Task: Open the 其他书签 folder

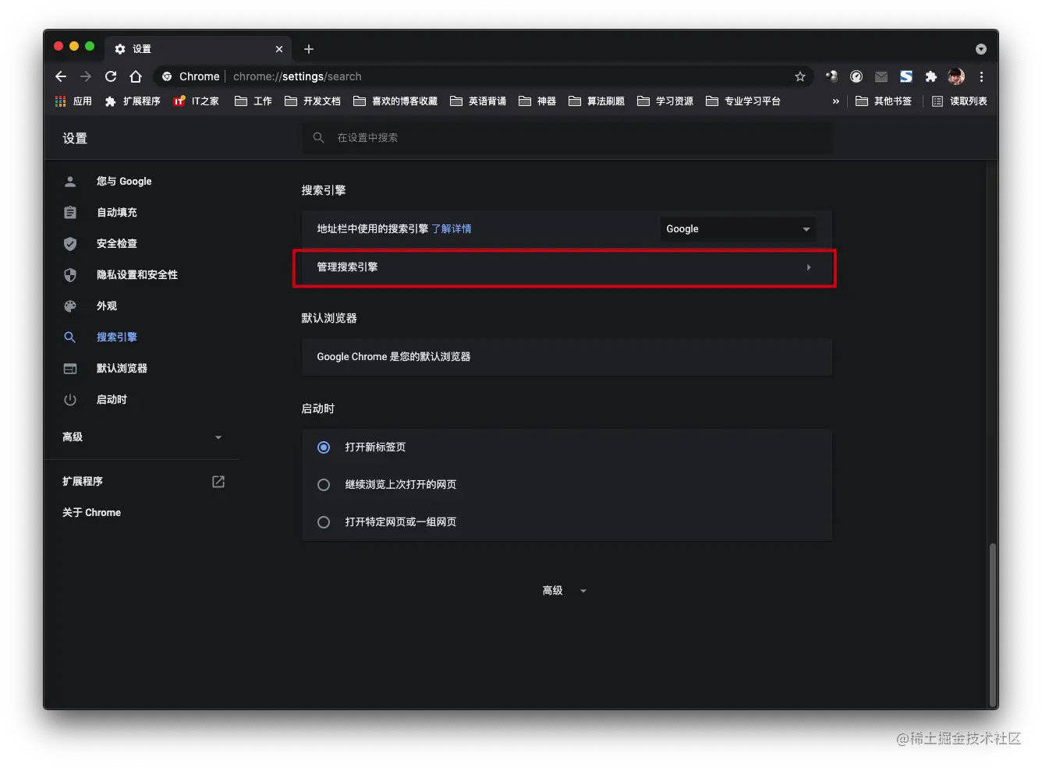Action: tap(884, 101)
